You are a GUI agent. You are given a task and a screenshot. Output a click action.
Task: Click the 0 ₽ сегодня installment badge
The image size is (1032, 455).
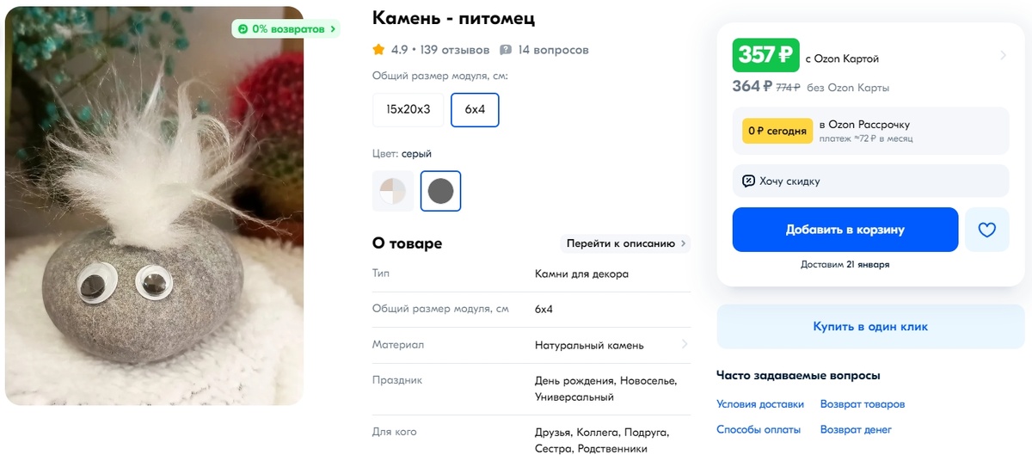point(777,131)
